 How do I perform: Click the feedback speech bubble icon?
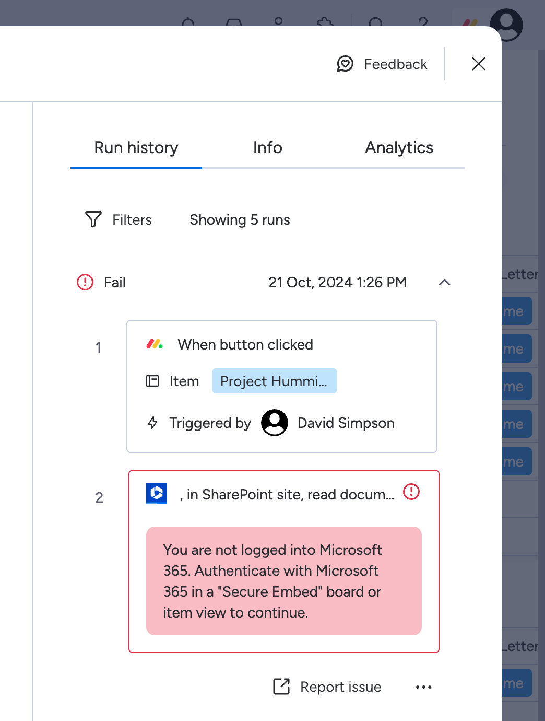346,64
